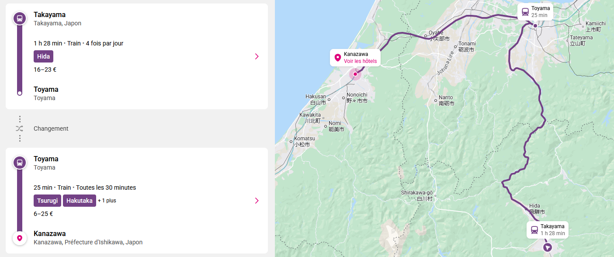Click the Toyama station dot on map
The image size is (614, 257).
tap(535, 26)
